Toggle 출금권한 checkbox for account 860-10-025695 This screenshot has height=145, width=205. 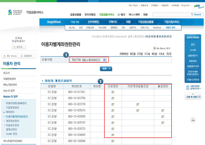[x=163, y=117]
